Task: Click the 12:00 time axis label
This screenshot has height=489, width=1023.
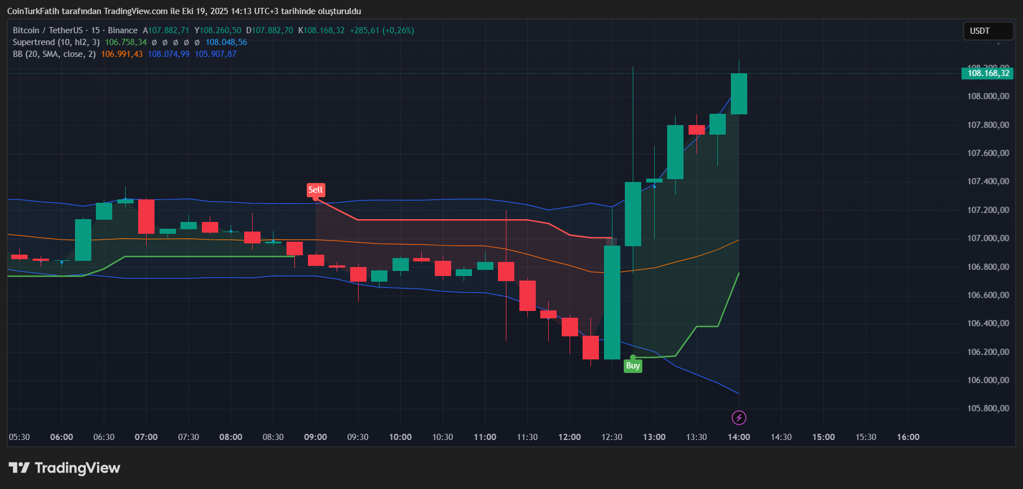Action: [570, 437]
